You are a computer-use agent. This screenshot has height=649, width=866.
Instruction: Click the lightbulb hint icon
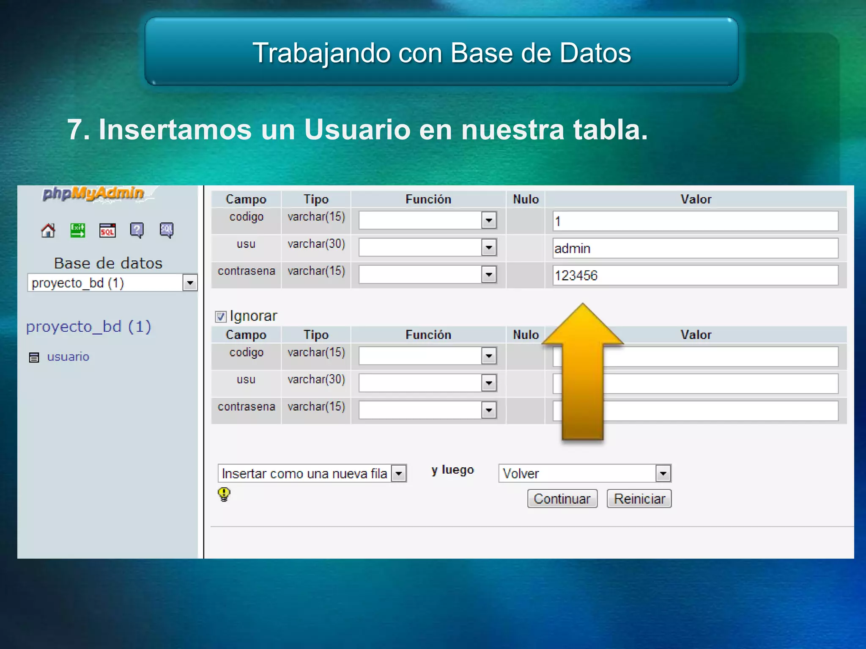[x=224, y=494]
